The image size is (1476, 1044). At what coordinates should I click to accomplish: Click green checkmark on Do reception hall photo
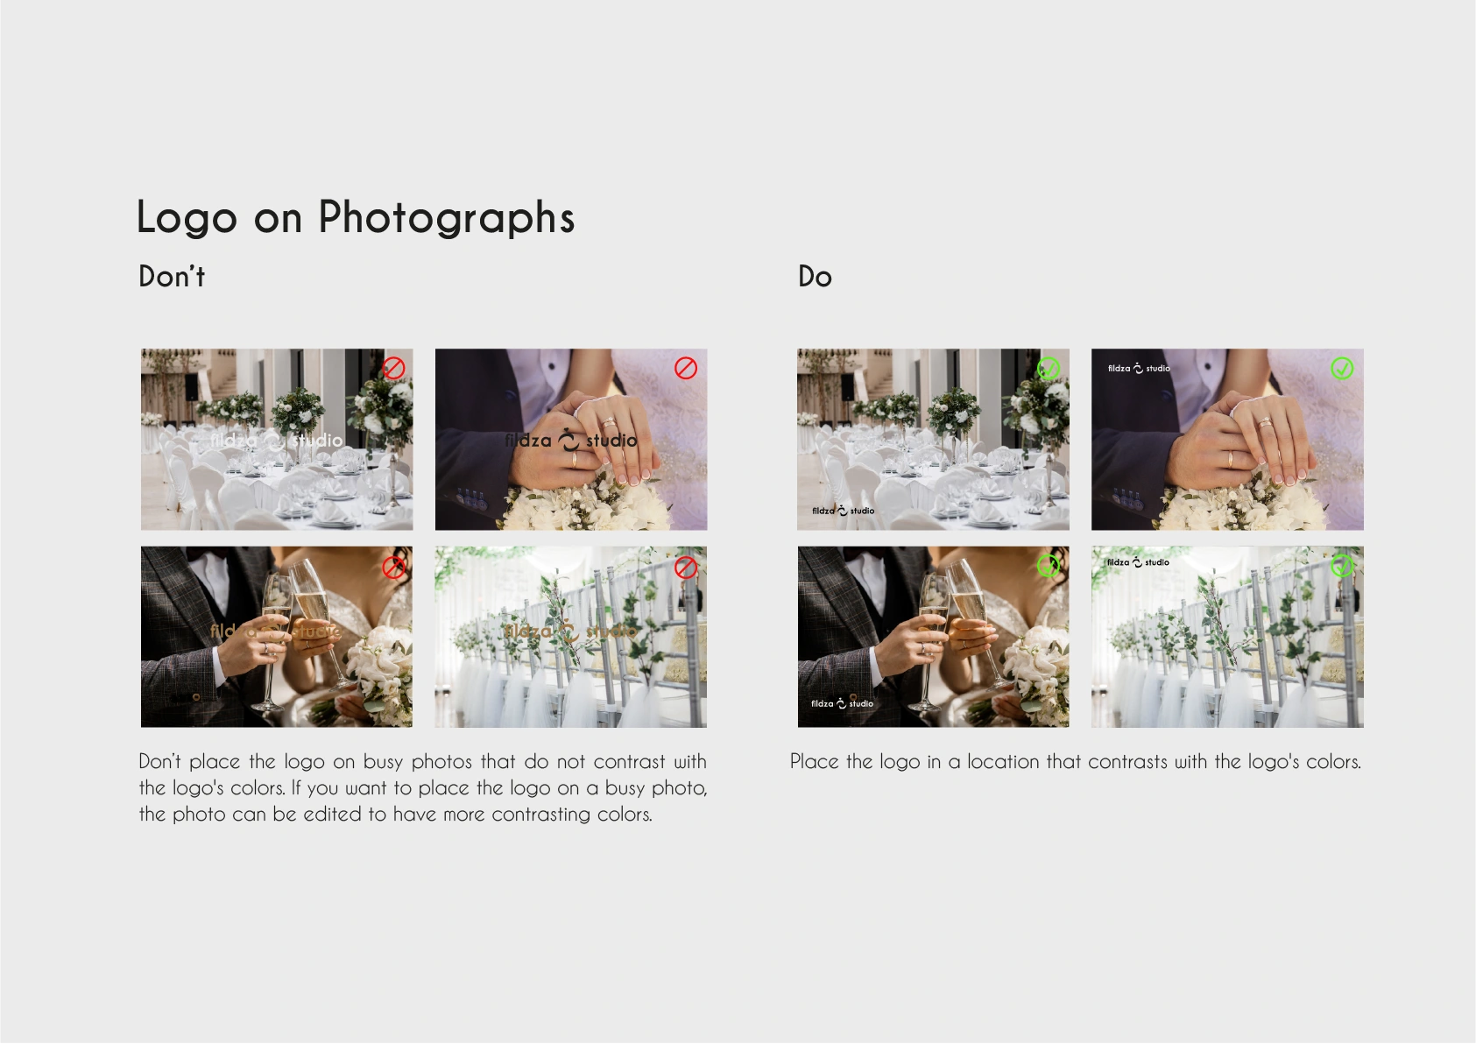tap(1049, 369)
